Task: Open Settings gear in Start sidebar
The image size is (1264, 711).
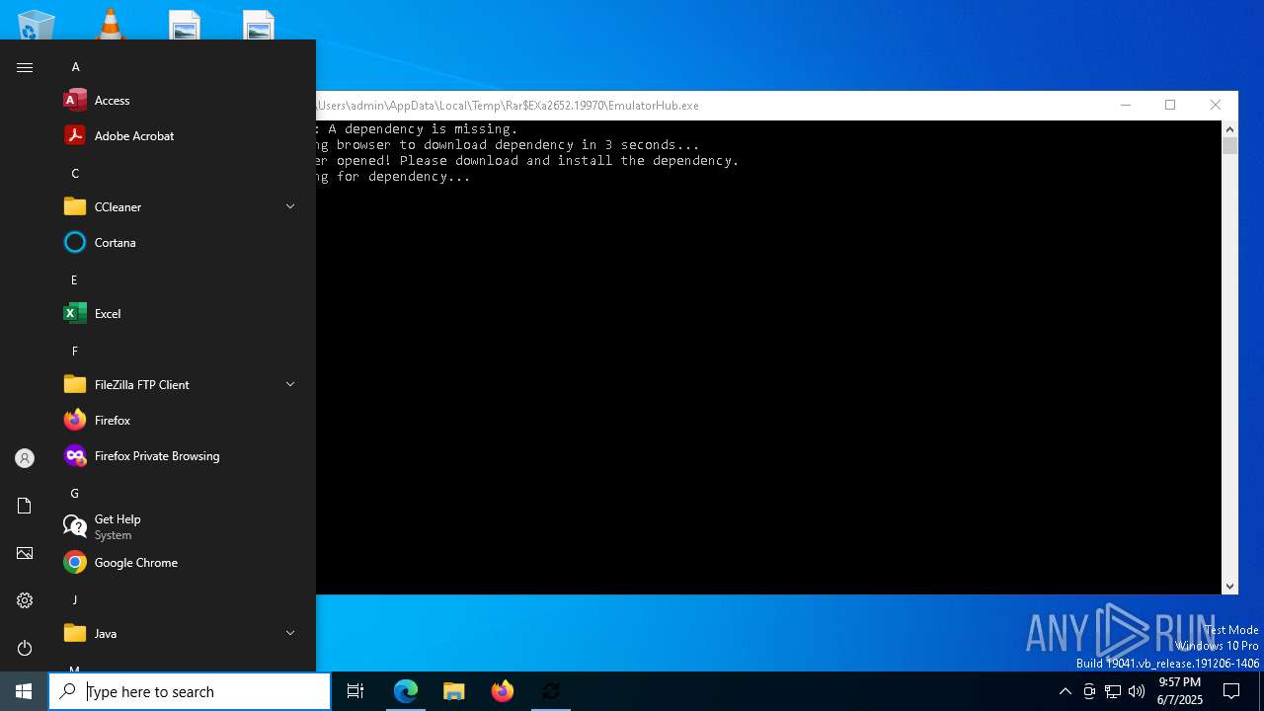Action: (25, 600)
